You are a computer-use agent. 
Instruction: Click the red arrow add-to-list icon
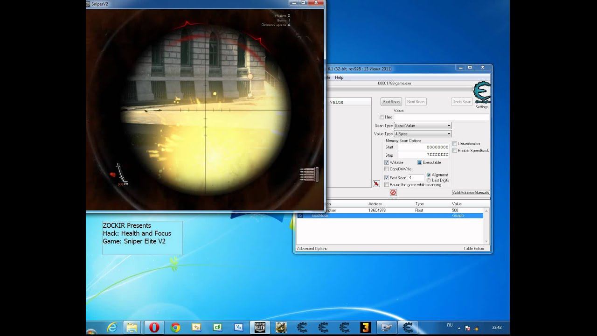pos(376,184)
